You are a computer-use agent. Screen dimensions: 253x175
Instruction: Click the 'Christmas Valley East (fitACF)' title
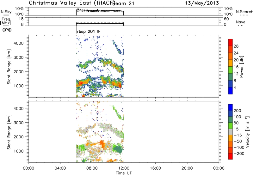72,3
